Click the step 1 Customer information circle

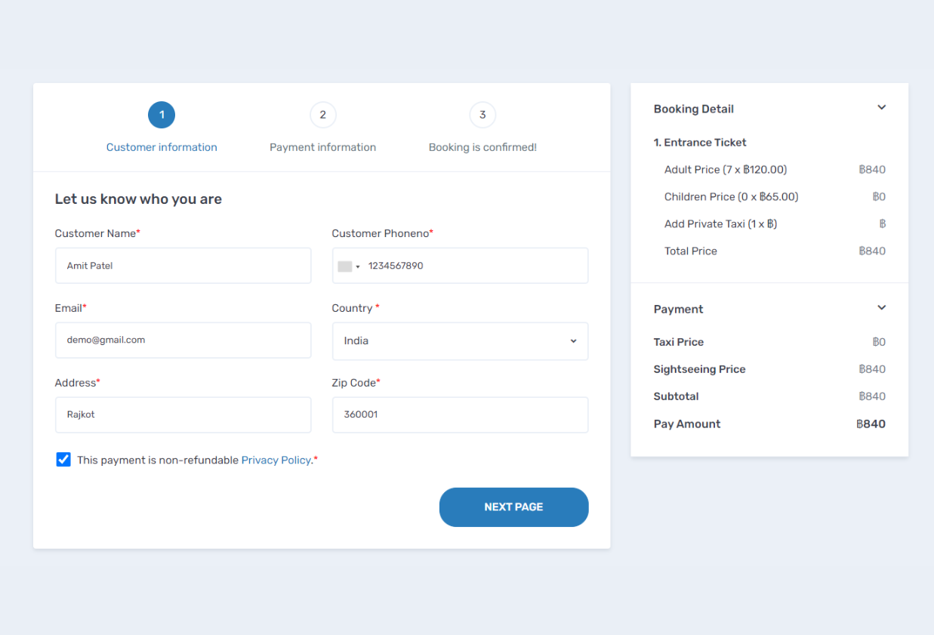click(x=161, y=115)
